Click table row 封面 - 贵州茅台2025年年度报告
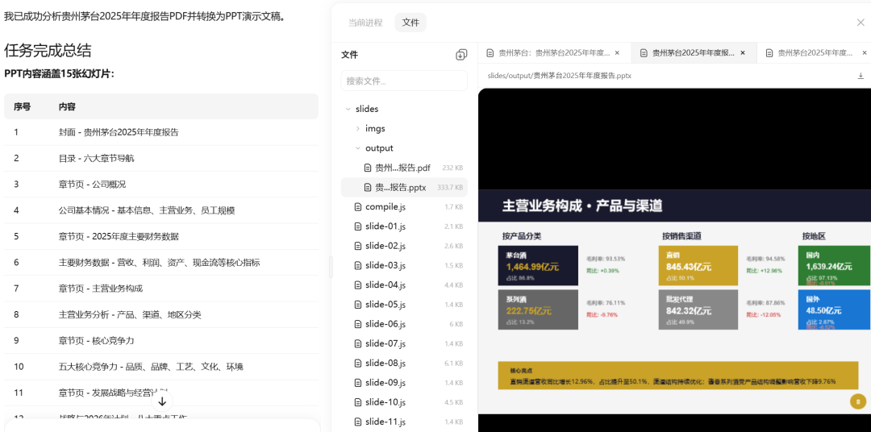 click(x=161, y=132)
